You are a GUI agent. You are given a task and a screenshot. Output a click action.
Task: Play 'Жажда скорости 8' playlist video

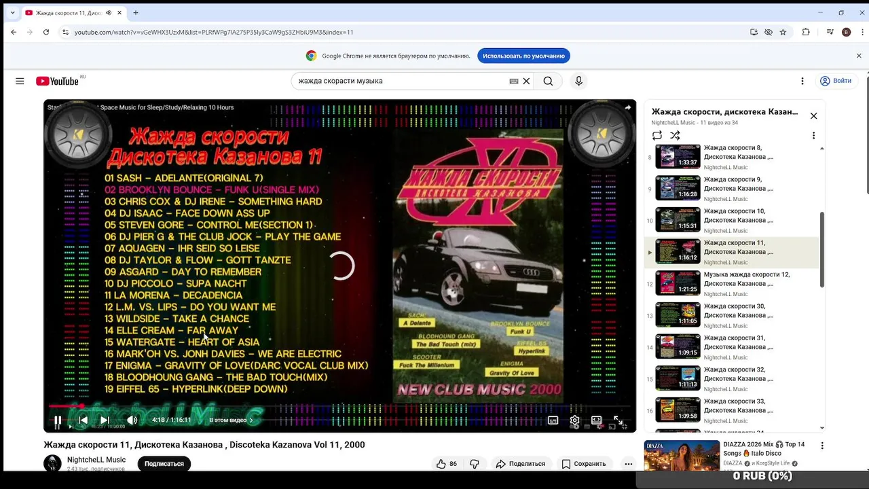pyautogui.click(x=731, y=157)
